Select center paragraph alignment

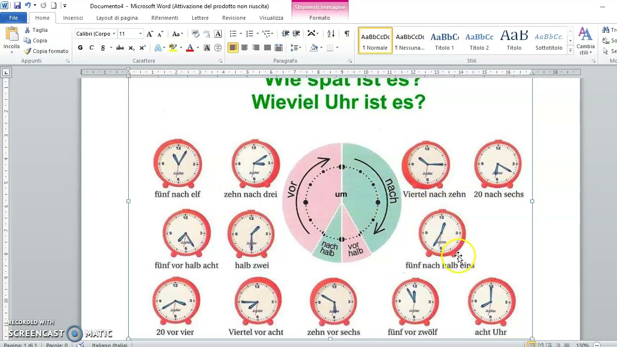[244, 48]
